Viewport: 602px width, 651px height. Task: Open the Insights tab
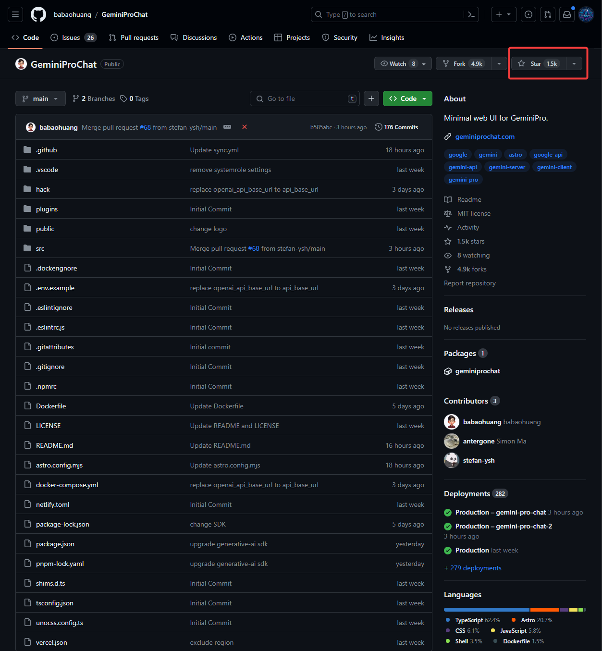pyautogui.click(x=387, y=37)
